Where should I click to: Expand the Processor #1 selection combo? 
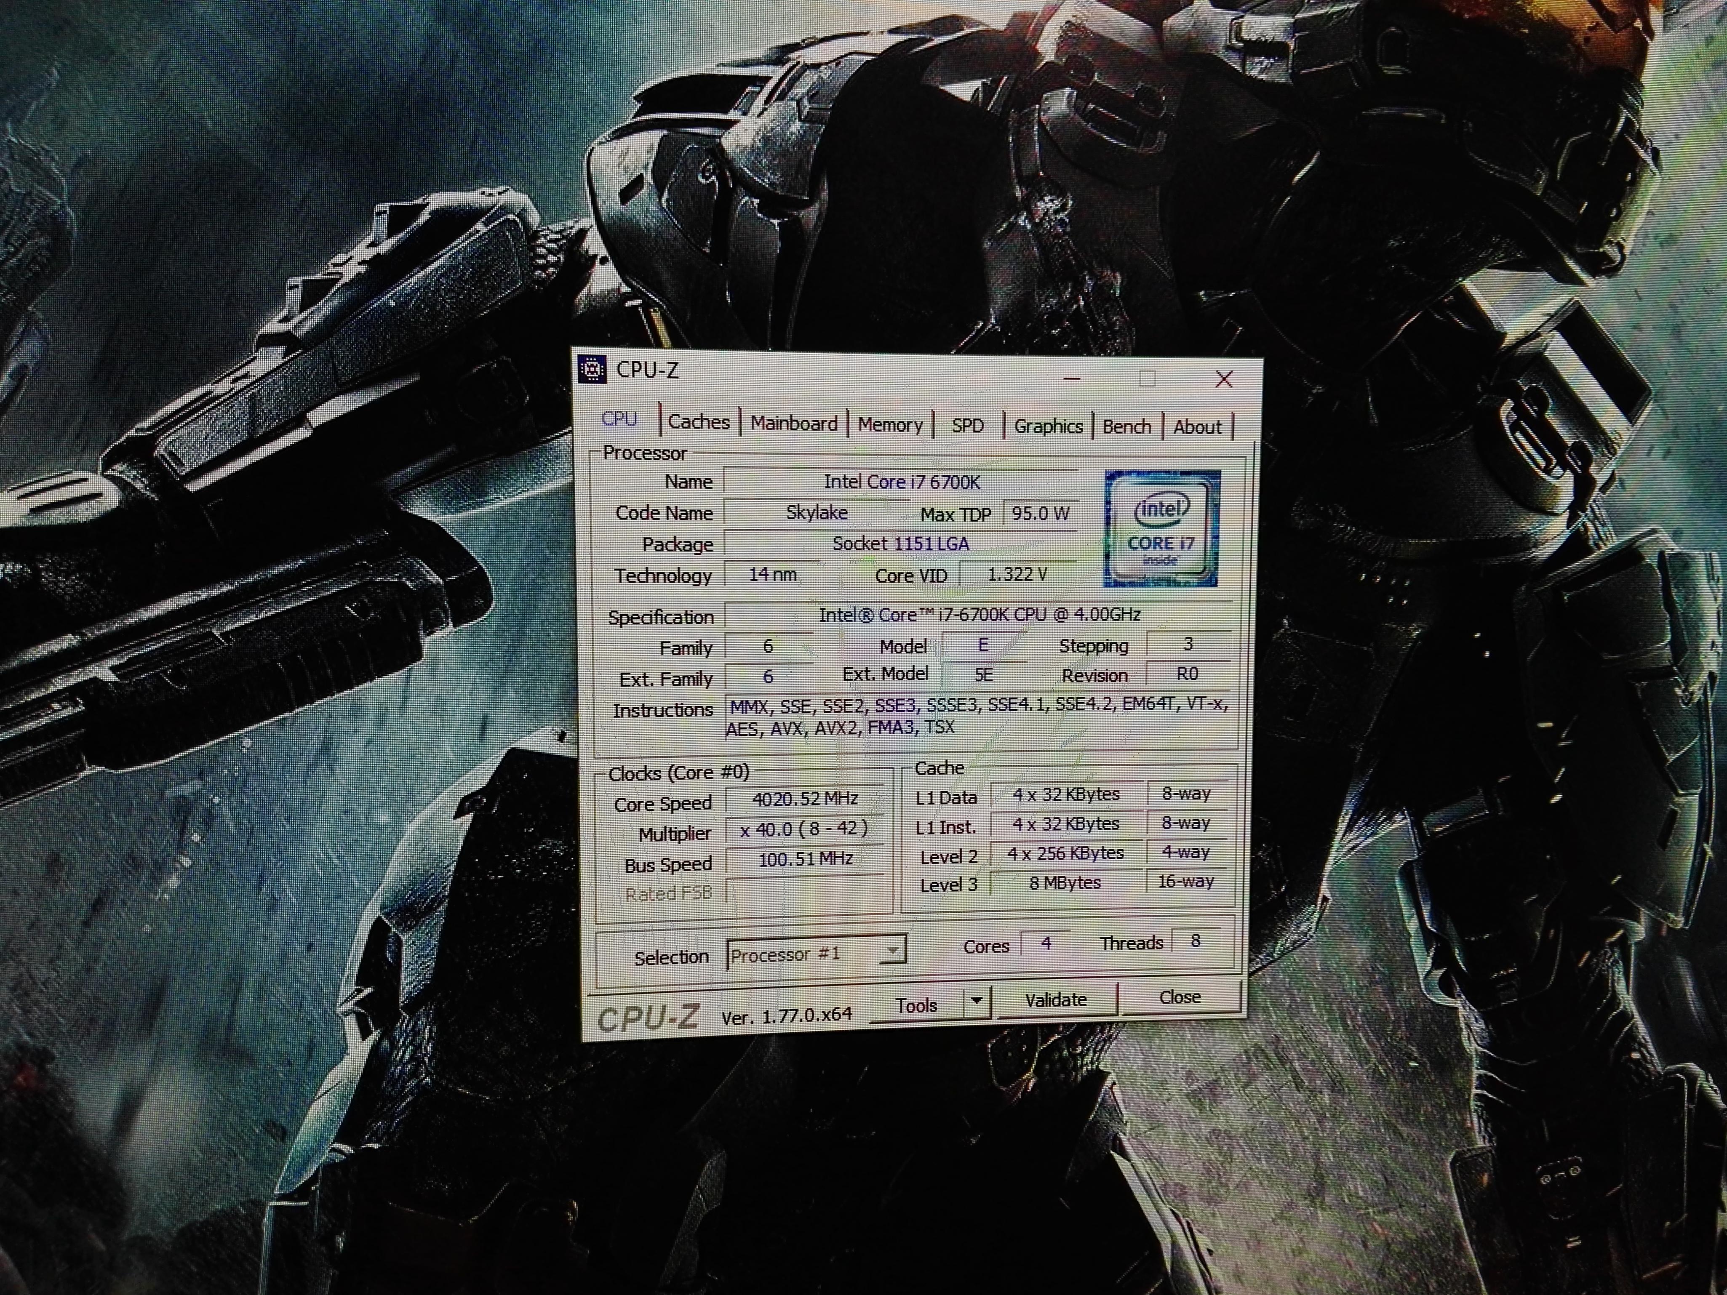click(892, 951)
